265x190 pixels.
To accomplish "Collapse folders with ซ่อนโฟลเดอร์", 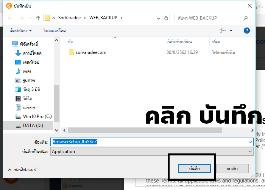I will pyautogui.click(x=22, y=170).
